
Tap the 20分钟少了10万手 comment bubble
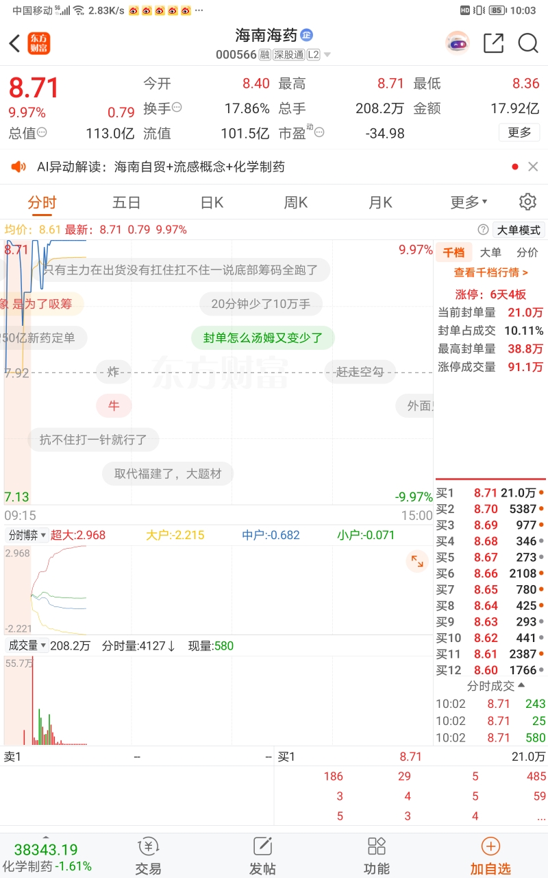click(261, 304)
